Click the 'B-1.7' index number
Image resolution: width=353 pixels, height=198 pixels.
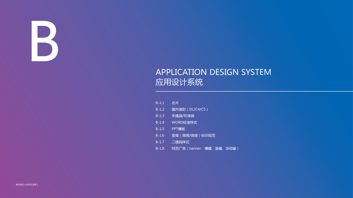[160, 142]
